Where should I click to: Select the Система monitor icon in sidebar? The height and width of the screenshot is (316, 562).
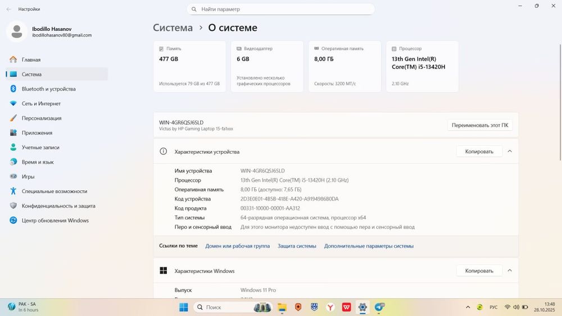(13, 74)
